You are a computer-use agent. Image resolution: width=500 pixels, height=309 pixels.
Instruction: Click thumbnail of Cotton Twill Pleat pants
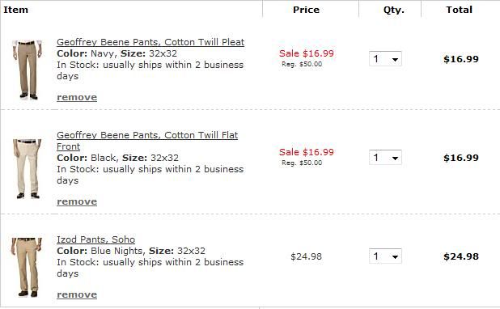28,70
